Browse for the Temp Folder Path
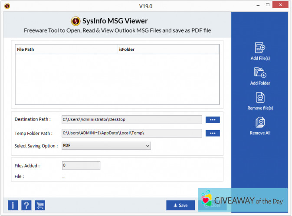The image size is (292, 216). 213,133
